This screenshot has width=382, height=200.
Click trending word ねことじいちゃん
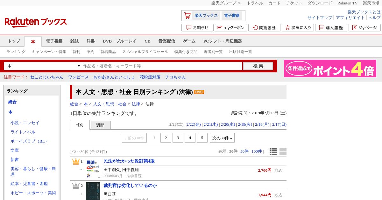(x=47, y=77)
